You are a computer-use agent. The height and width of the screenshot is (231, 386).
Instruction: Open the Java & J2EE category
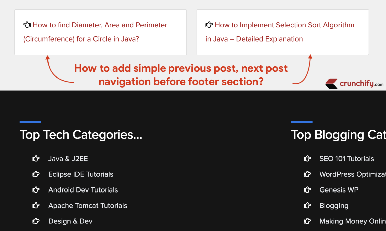point(68,158)
